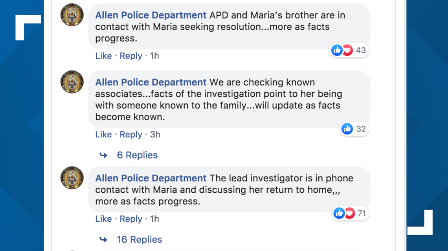Like the comment about Maria's brother
The height and width of the screenshot is (251, 448).
(x=103, y=56)
